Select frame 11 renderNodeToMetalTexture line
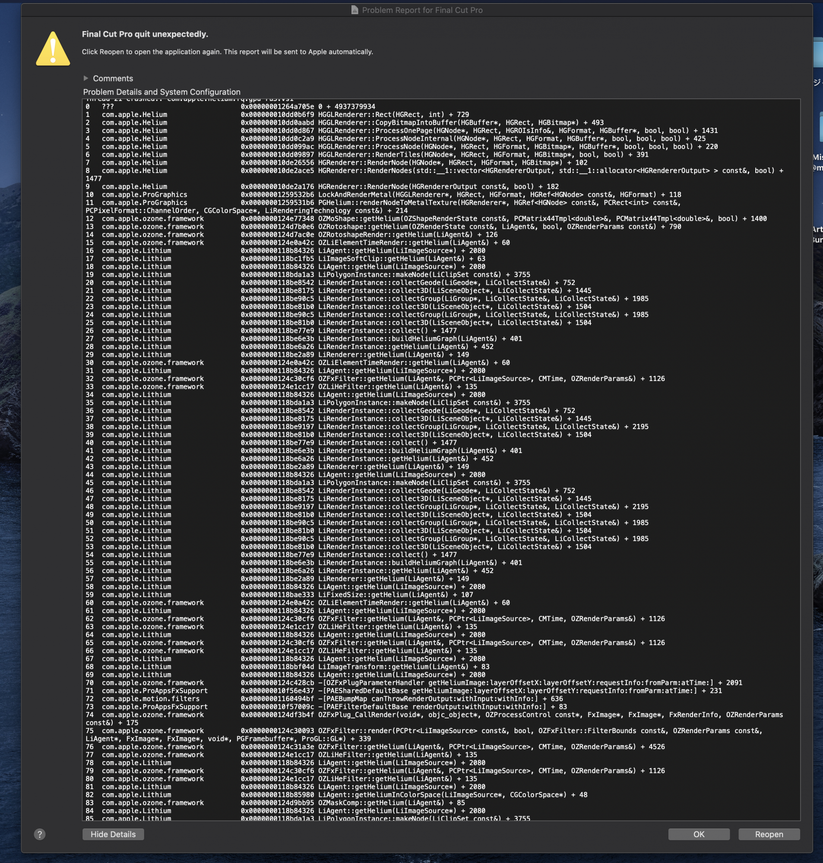The width and height of the screenshot is (823, 863). [x=383, y=206]
